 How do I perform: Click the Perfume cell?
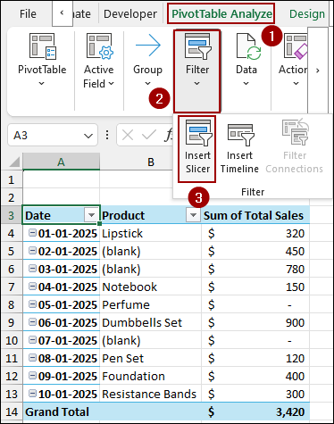coord(151,304)
